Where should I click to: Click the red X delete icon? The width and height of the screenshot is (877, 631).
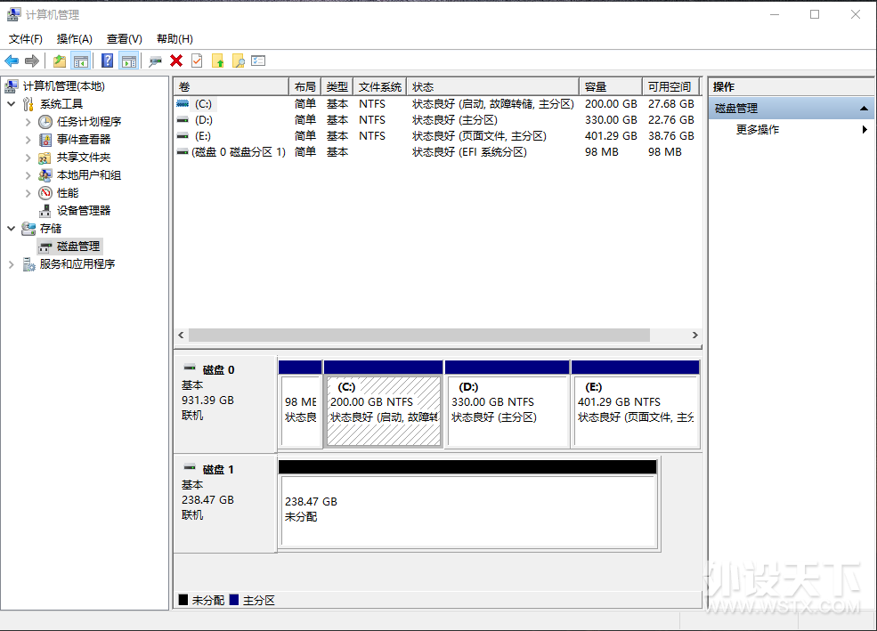coord(177,61)
